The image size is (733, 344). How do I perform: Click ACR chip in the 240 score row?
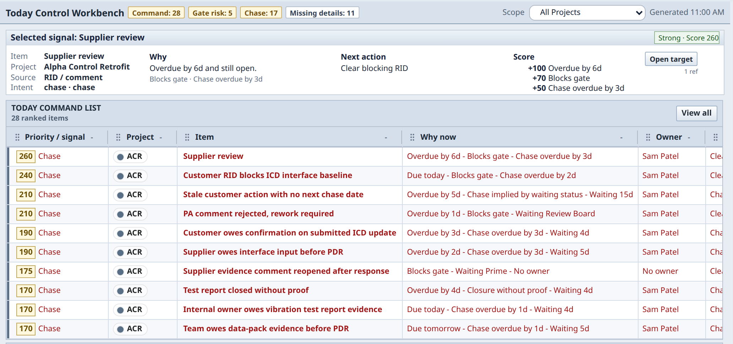coord(130,176)
